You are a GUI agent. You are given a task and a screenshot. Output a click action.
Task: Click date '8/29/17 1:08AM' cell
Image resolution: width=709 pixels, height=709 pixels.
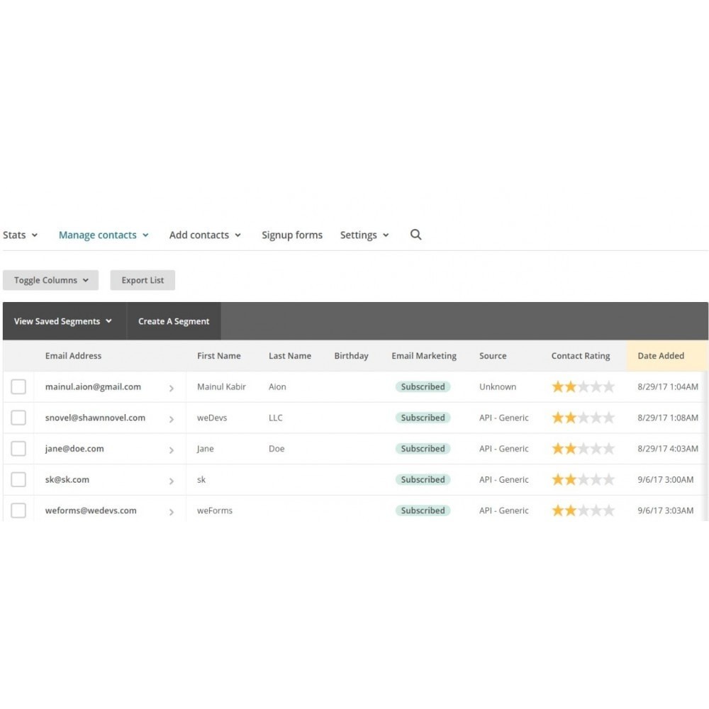pyautogui.click(x=668, y=418)
